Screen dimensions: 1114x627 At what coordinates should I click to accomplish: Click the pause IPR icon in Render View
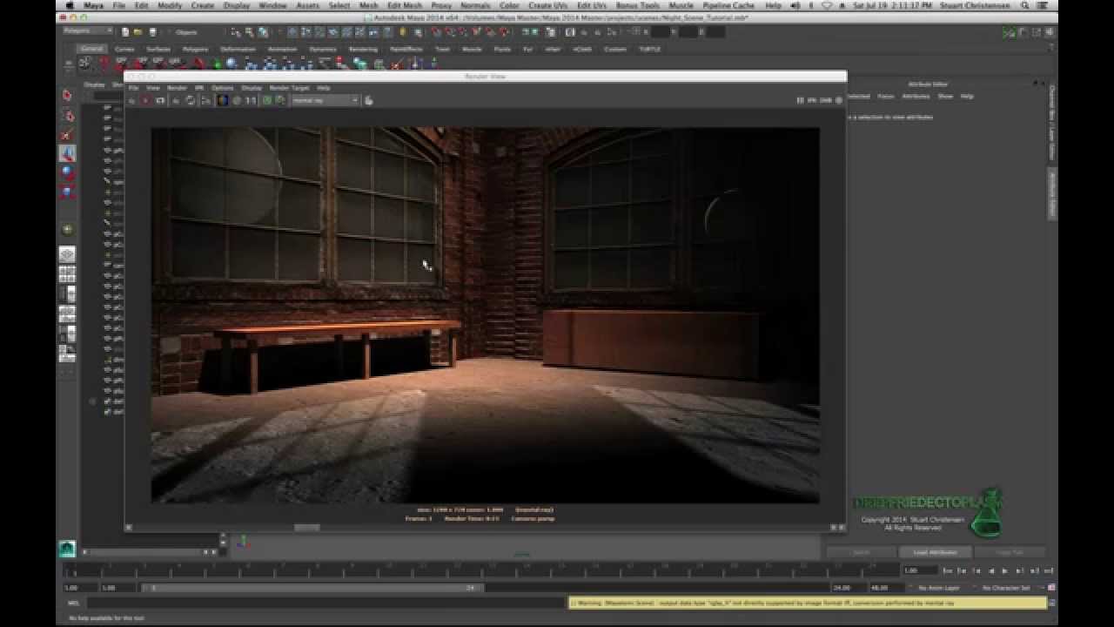(x=801, y=100)
